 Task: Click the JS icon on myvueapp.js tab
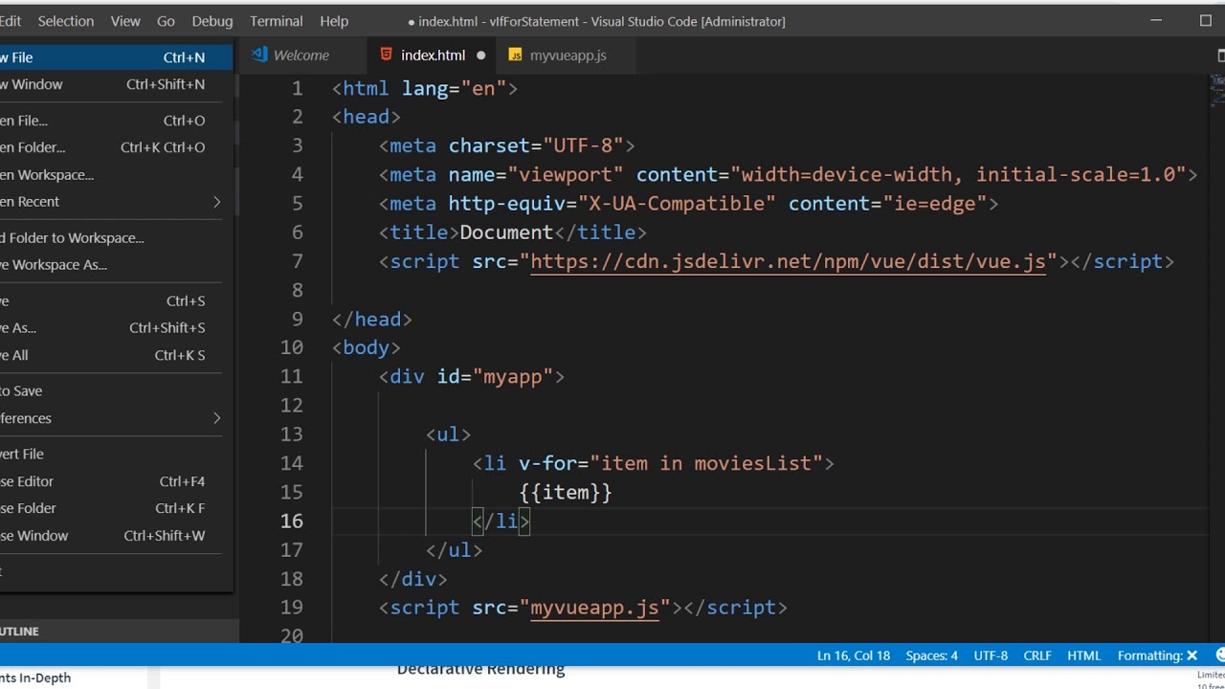pyautogui.click(x=515, y=56)
